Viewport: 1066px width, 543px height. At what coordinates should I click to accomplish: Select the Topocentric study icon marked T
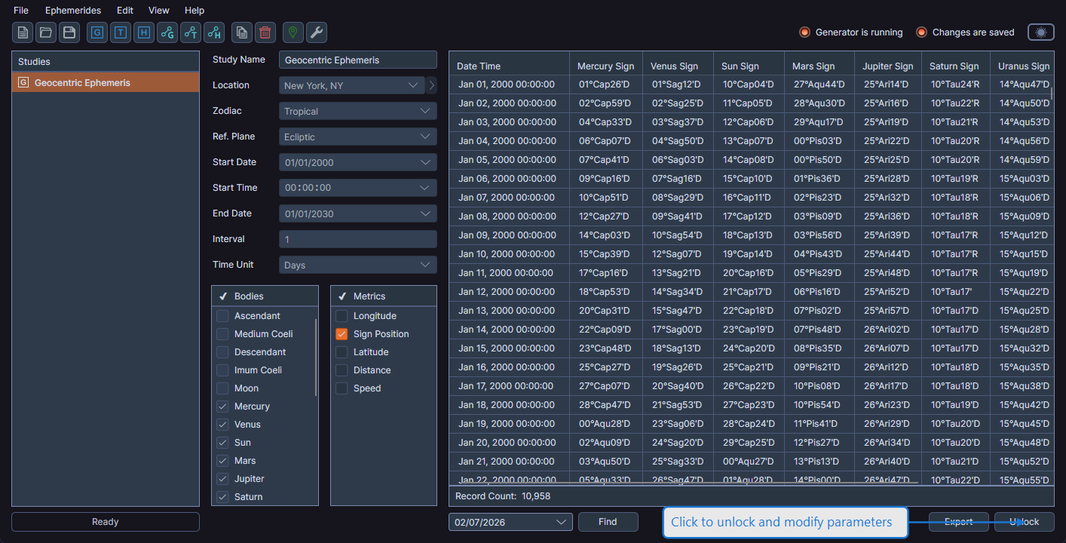click(x=120, y=32)
